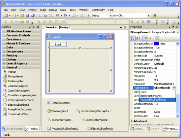181x138 pixels.
Task: Click the Undo arrow icon
Action: coord(57,15)
